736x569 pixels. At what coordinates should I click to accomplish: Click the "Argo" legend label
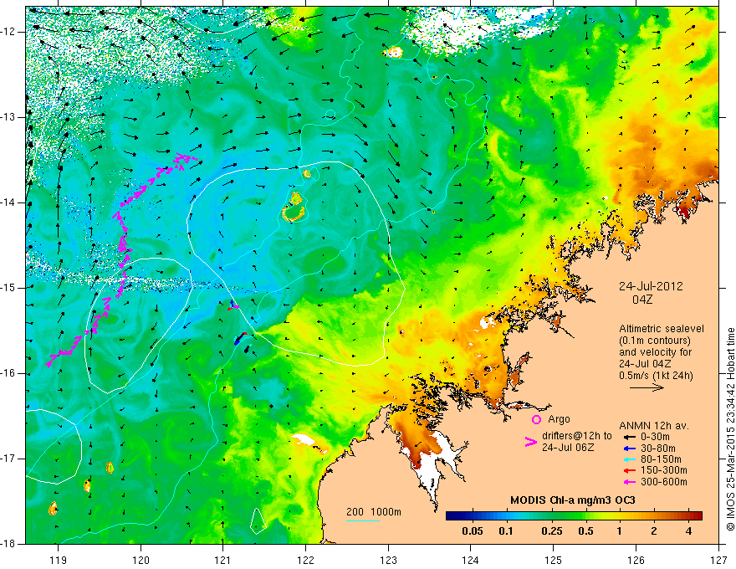pyautogui.click(x=559, y=419)
